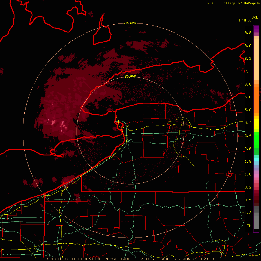Image resolution: width=261 pixels, height=261 pixels.
Task: Select the 9.8 value on the color scale
Action: tap(248, 32)
